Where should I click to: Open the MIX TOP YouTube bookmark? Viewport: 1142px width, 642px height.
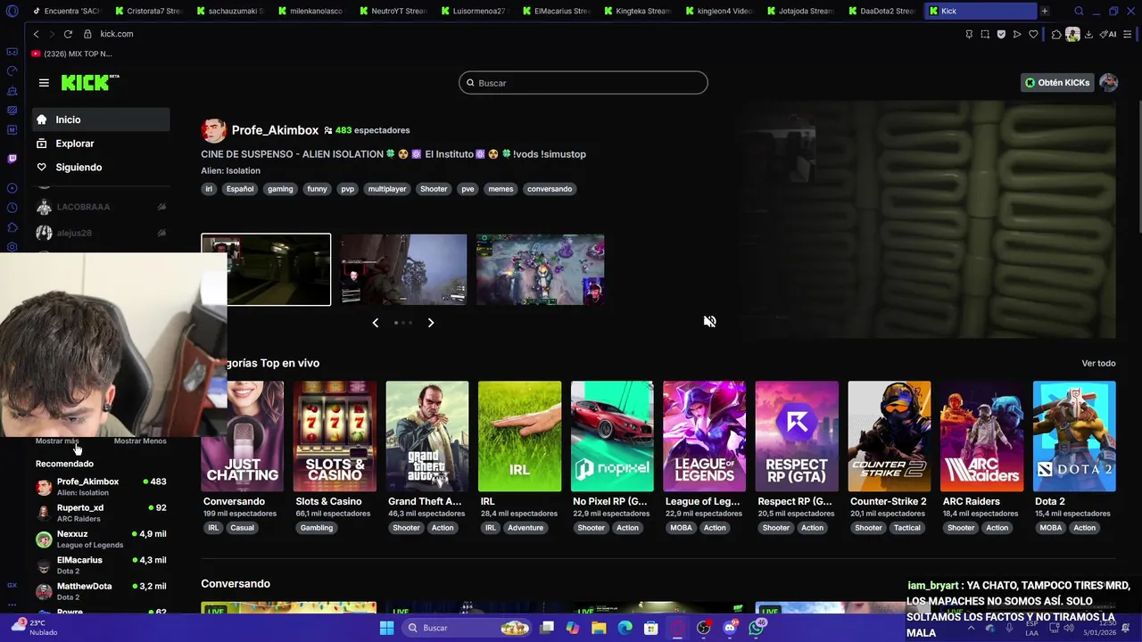[x=71, y=54]
